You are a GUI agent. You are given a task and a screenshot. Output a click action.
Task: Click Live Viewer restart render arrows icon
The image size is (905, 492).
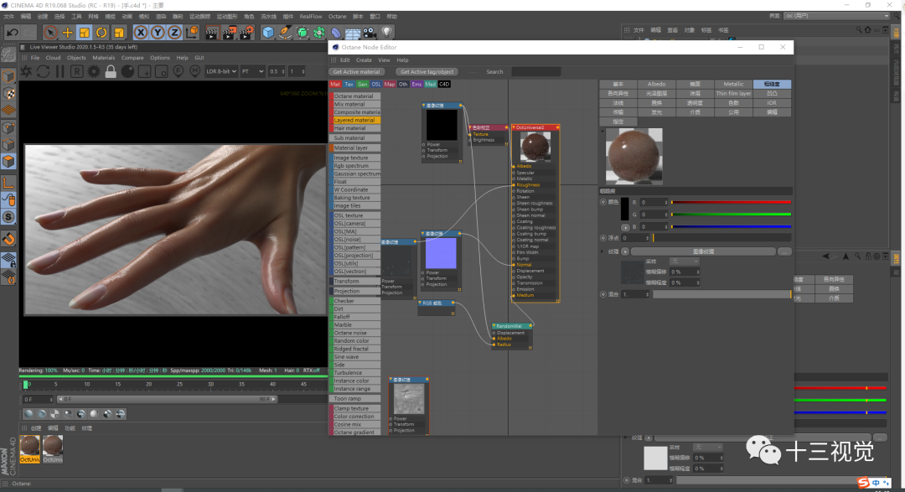[44, 71]
